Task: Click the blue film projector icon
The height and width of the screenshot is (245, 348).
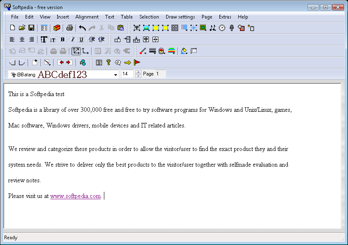Action: (82, 63)
